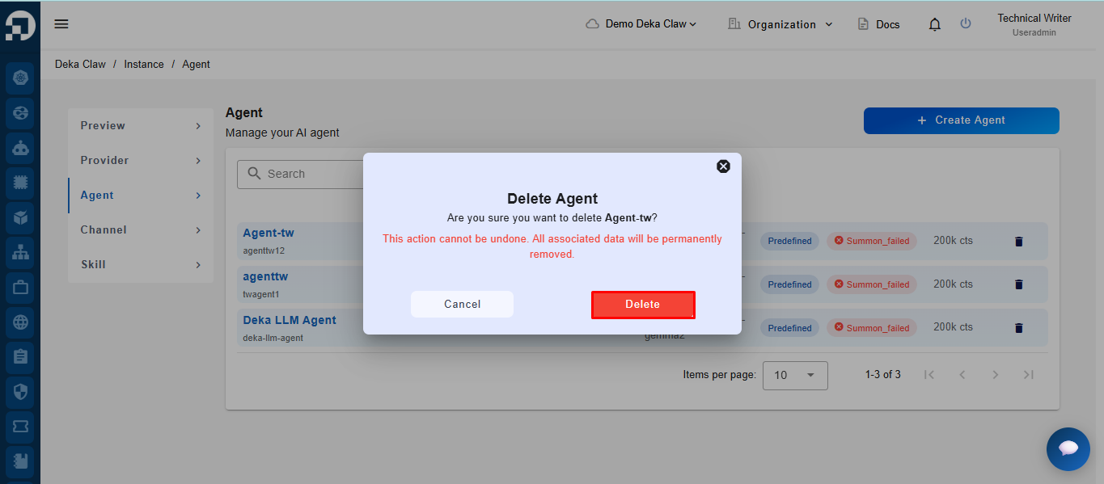Click the shield icon in sidebar
The image size is (1104, 484).
[x=20, y=391]
